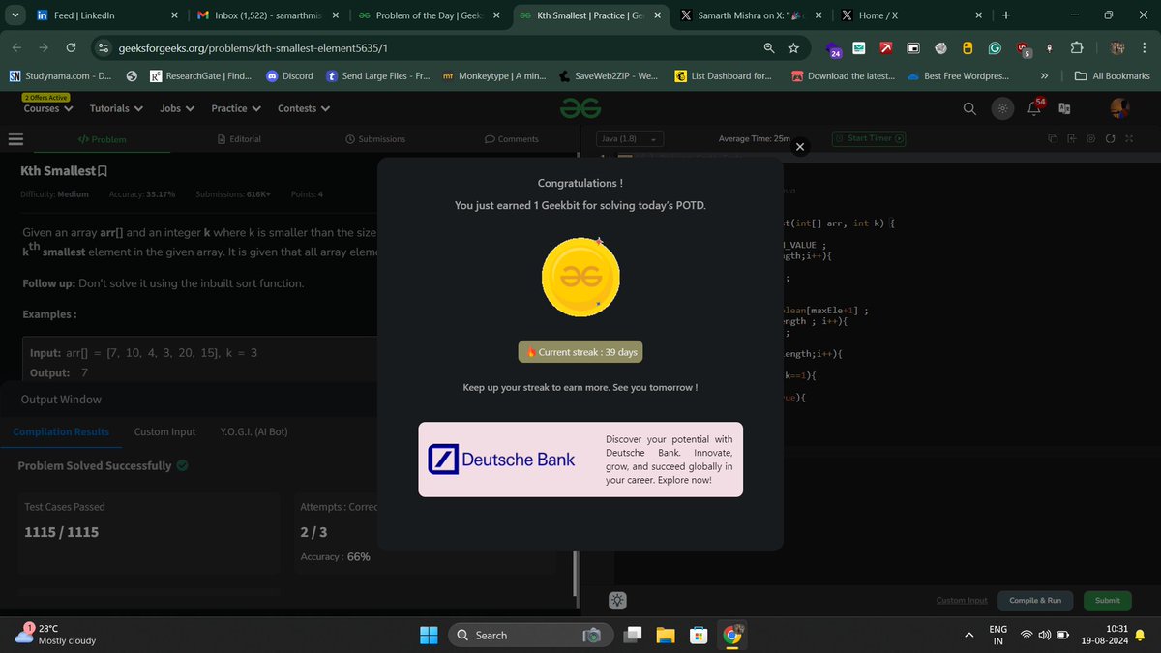Viewport: 1161px width, 653px height.
Task: Reset the code with the refresh icon
Action: coord(1110,138)
